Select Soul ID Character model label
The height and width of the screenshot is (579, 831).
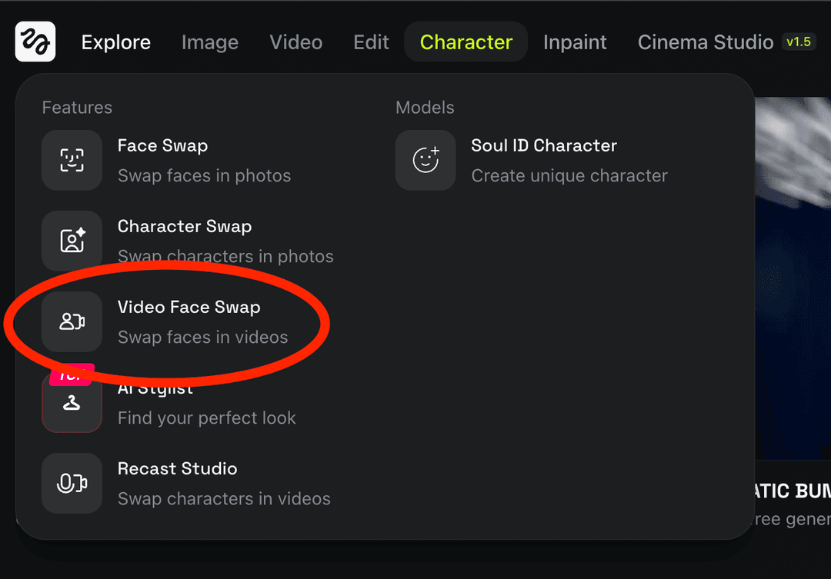(544, 146)
